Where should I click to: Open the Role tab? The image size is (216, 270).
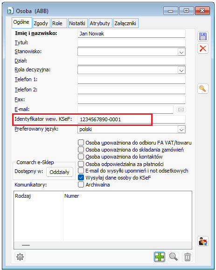pos(59,23)
